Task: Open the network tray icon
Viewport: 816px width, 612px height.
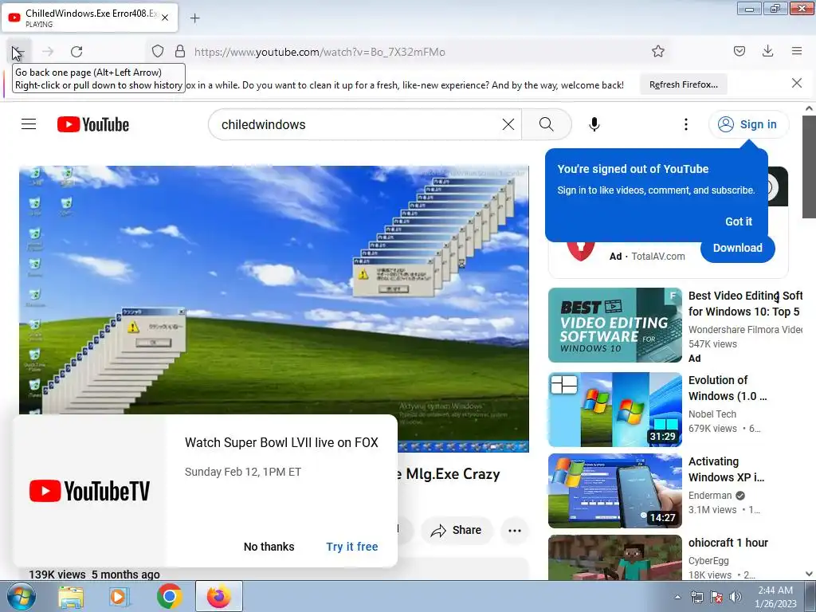Action: coord(696,597)
